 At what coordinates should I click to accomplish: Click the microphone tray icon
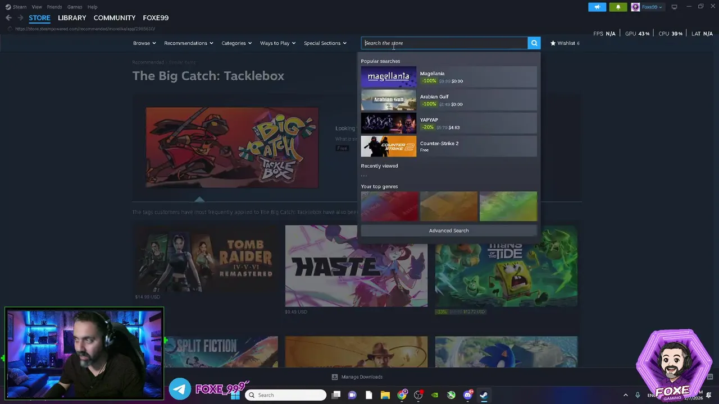638,395
